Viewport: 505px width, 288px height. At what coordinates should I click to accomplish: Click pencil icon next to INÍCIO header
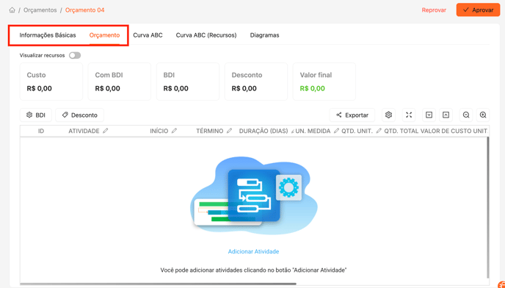[174, 131]
